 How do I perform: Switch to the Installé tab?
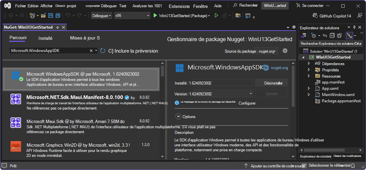click(x=45, y=38)
